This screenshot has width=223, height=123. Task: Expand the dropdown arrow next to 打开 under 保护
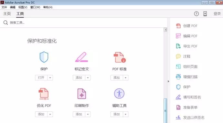50,78
